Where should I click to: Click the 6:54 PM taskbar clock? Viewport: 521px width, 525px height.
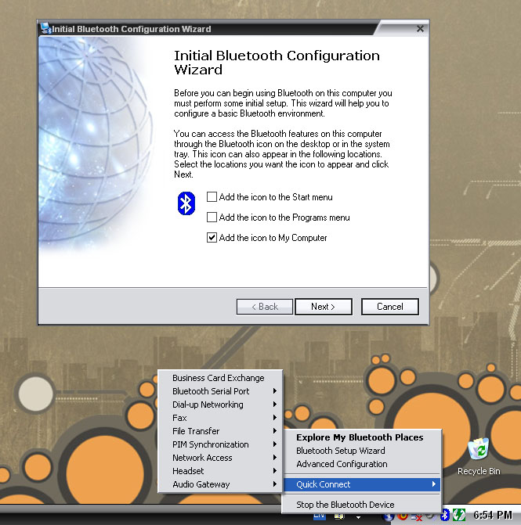pos(493,515)
